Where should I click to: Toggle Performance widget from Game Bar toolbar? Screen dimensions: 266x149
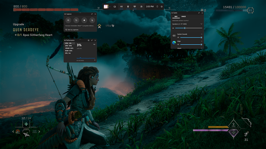tap(135, 7)
